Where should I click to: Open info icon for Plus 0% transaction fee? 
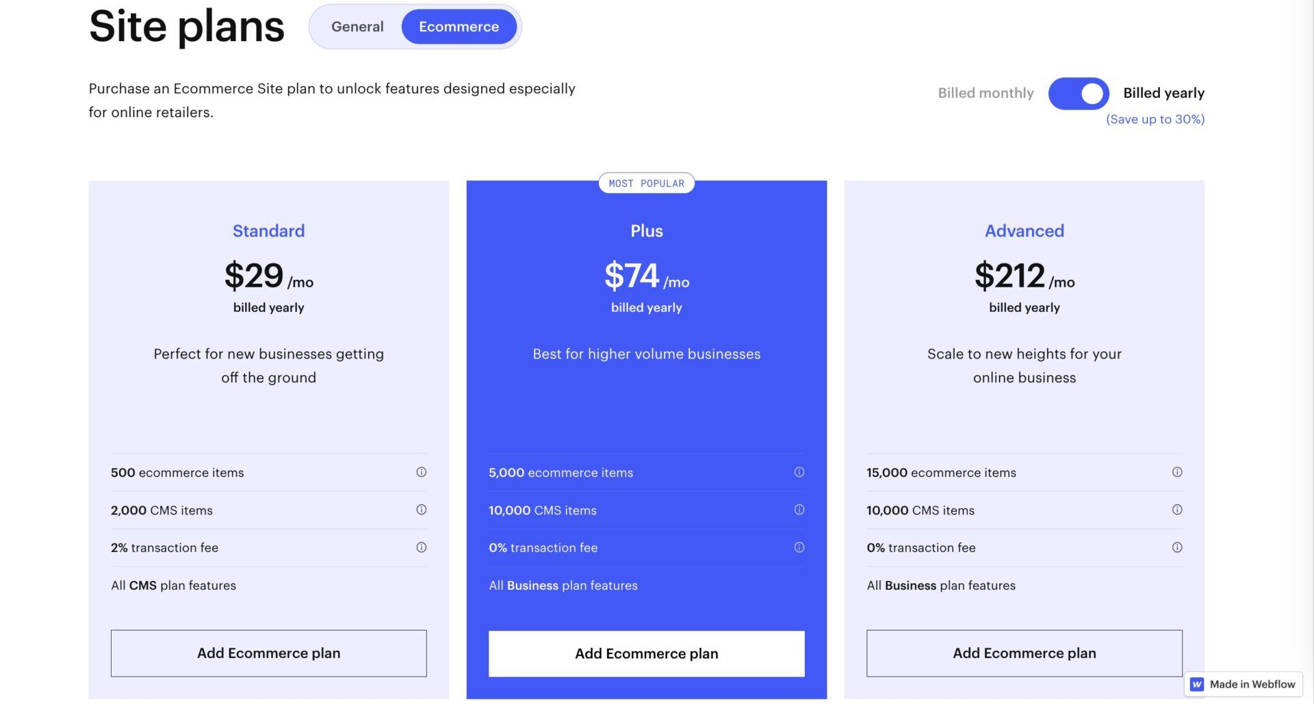[x=799, y=547]
